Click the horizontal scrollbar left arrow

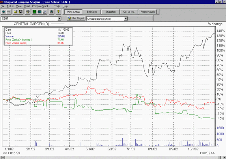[x=3, y=157]
